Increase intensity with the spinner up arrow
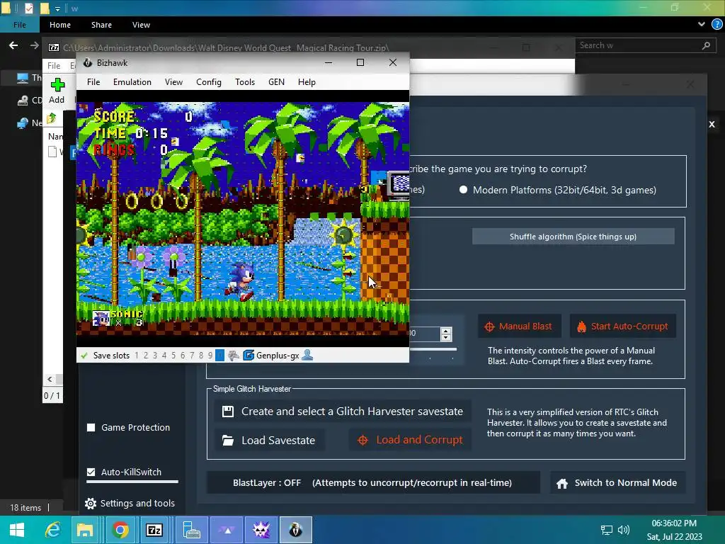Screen dimensions: 725x544 [446, 331]
